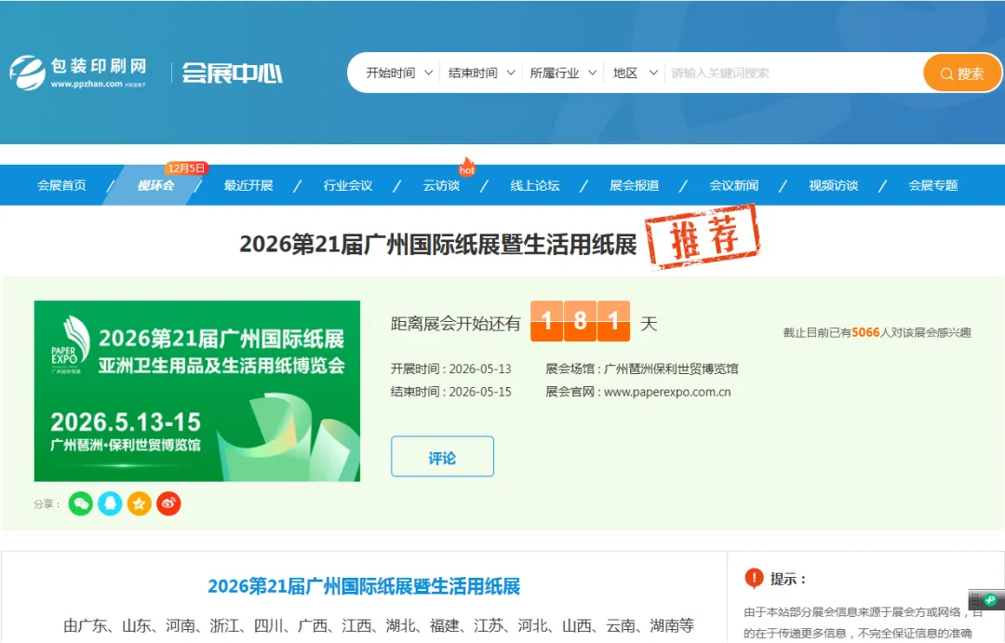Image resolution: width=1005 pixels, height=643 pixels.
Task: Open the green Paper Expo banner image
Action: pyautogui.click(x=196, y=391)
